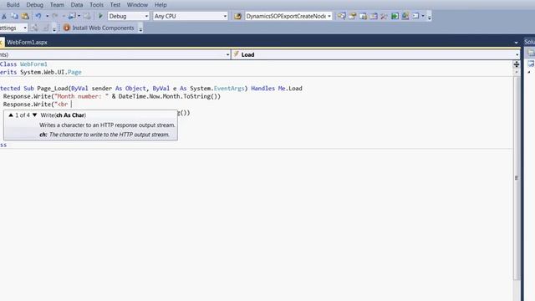Viewport: 535px width, 301px height.
Task: Show previous overload with up arrow
Action: (11, 115)
